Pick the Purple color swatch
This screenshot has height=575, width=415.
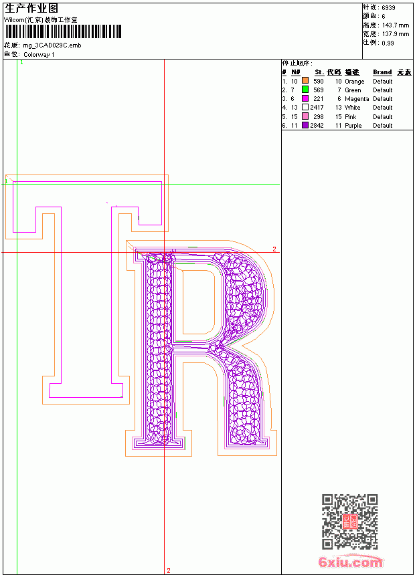pyautogui.click(x=305, y=125)
